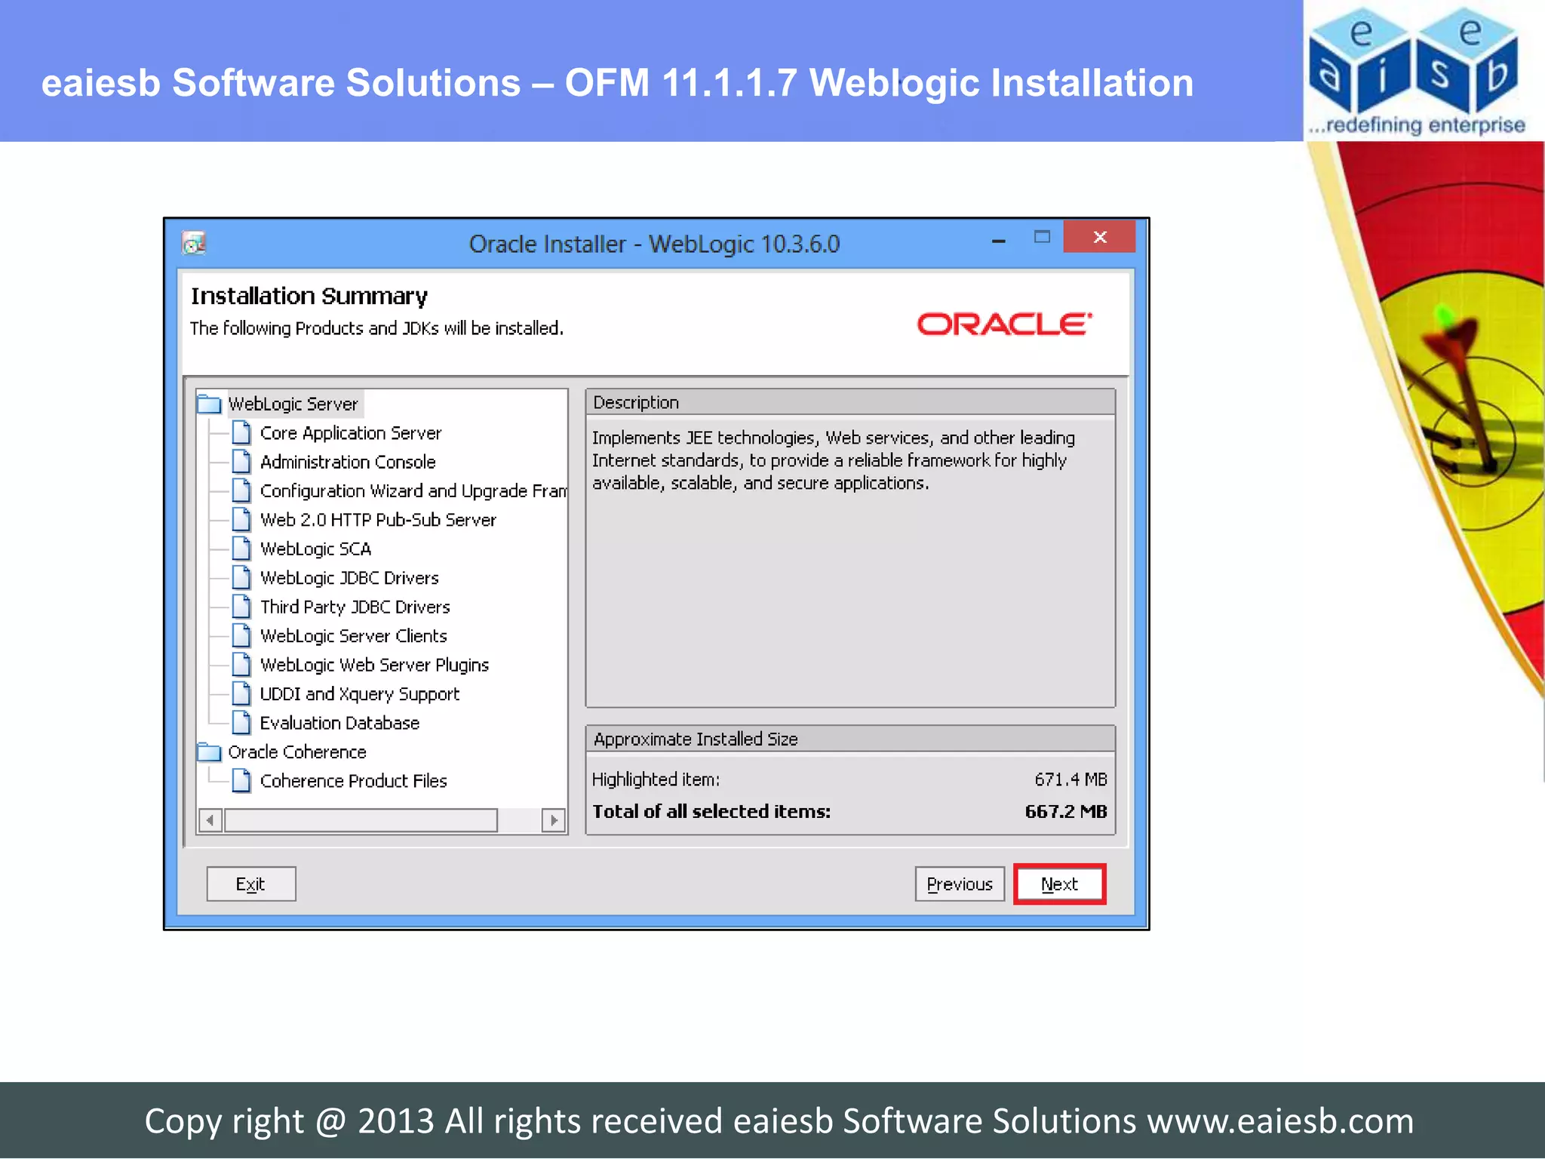
Task: Select WebLogic Web Server Plugins item
Action: pyautogui.click(x=374, y=665)
